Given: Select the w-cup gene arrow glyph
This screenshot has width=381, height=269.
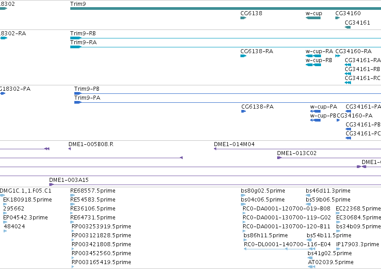Looking at the screenshot, I should click(313, 18).
